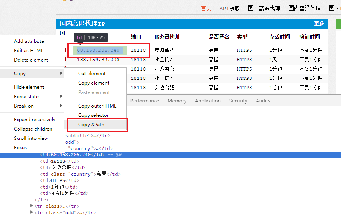Click Add attribute in context menu
Viewport: 341px width, 217px height.
pyautogui.click(x=29, y=41)
